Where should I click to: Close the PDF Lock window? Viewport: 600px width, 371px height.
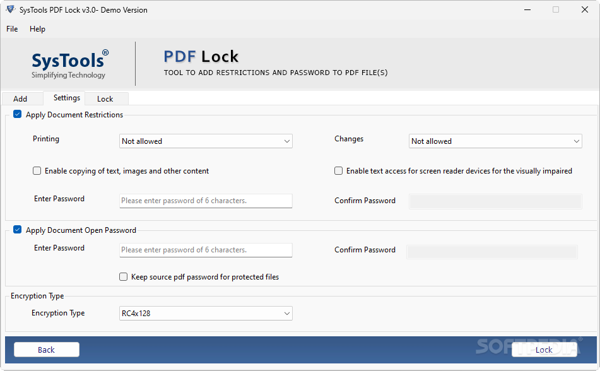585,9
